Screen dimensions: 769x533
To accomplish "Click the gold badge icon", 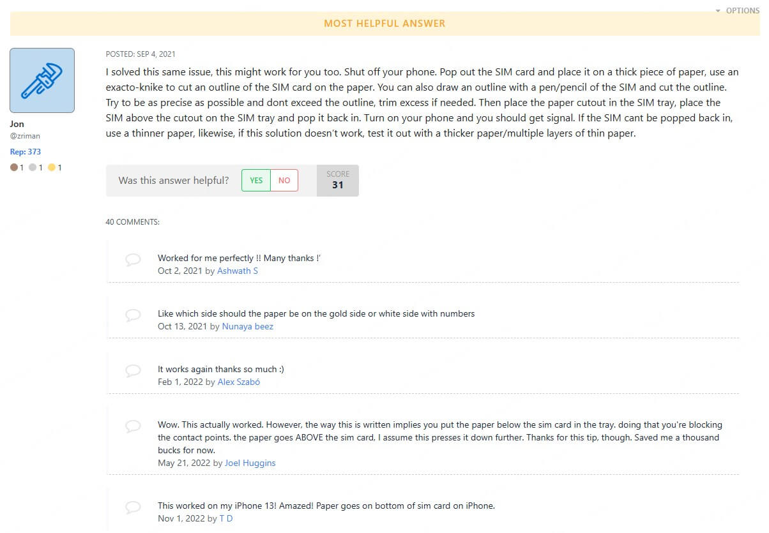I will tap(51, 167).
